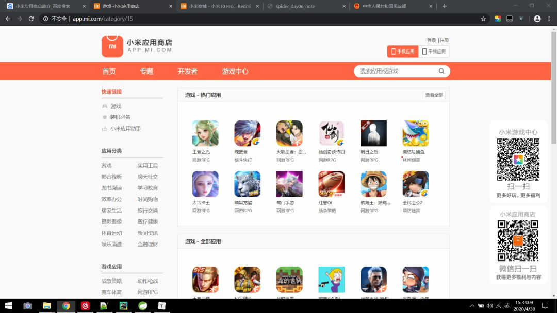
Task: Open the 航海王 game icon
Action: point(373,184)
